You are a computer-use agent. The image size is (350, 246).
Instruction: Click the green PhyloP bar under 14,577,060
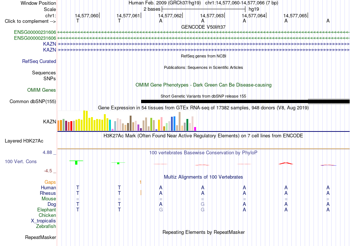(76, 162)
